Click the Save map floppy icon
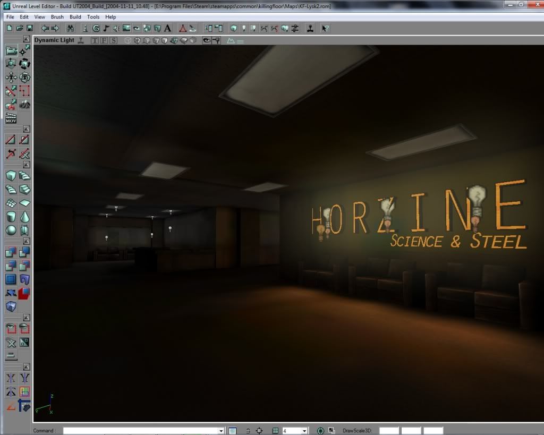Image resolution: width=544 pixels, height=435 pixels. pyautogui.click(x=30, y=28)
